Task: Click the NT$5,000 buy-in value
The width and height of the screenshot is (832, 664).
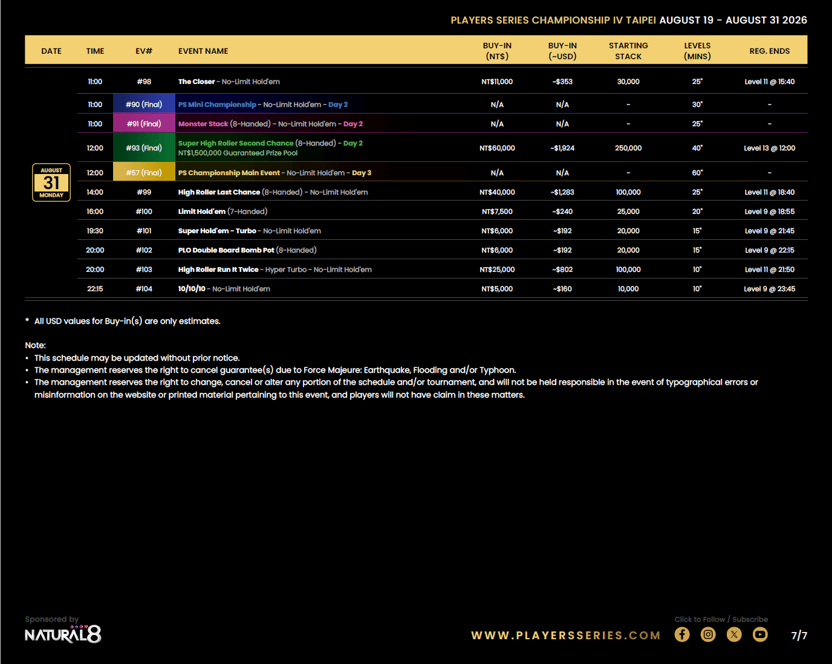Action: click(x=497, y=289)
